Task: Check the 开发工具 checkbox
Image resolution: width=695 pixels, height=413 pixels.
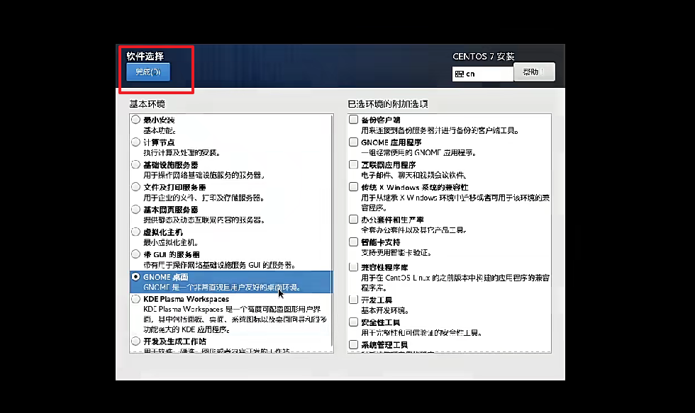Action: 353,300
